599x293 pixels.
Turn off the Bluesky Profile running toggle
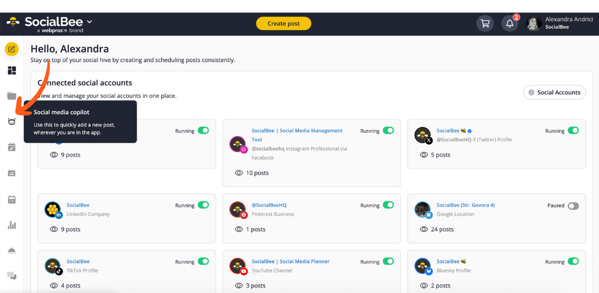coord(573,261)
